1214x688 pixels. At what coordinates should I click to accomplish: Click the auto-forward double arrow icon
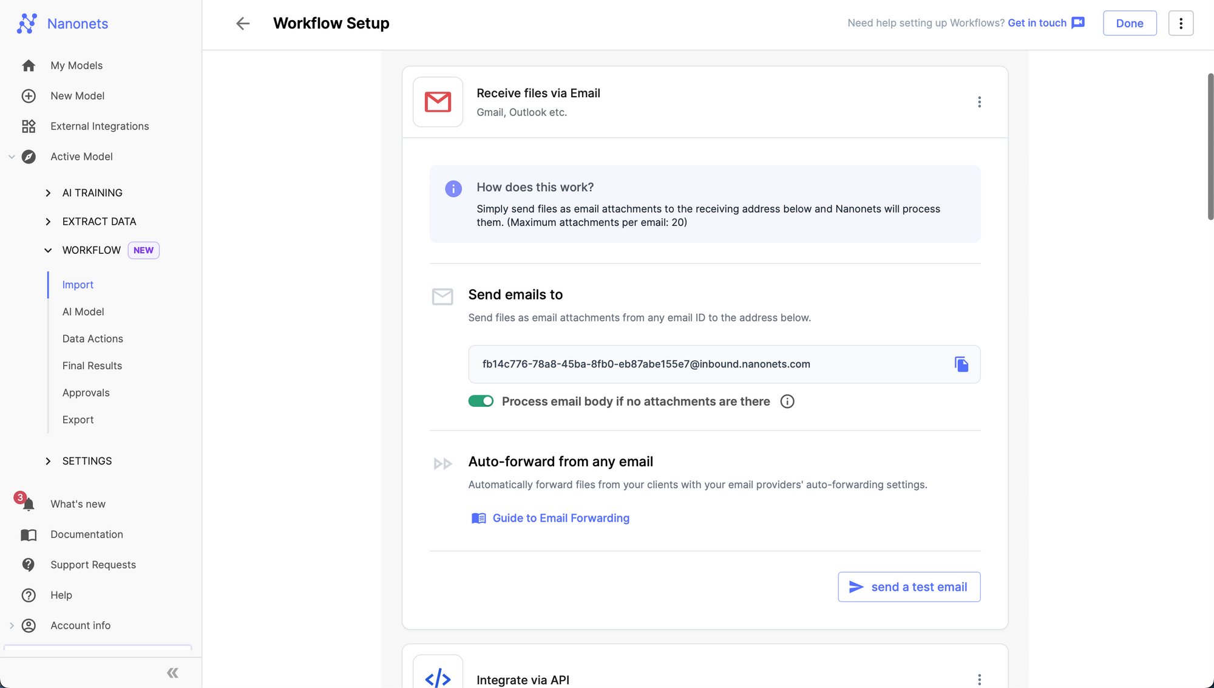[442, 463]
